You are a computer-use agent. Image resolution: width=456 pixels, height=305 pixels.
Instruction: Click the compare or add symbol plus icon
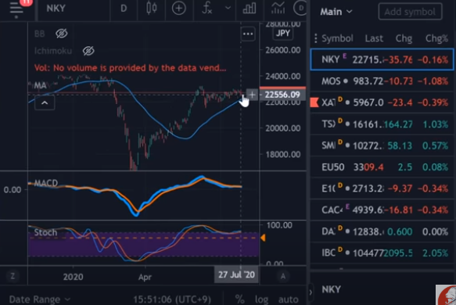[178, 9]
